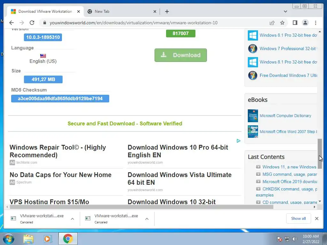Click the US flag language icon
The height and width of the screenshot is (245, 327).
coord(43,56)
